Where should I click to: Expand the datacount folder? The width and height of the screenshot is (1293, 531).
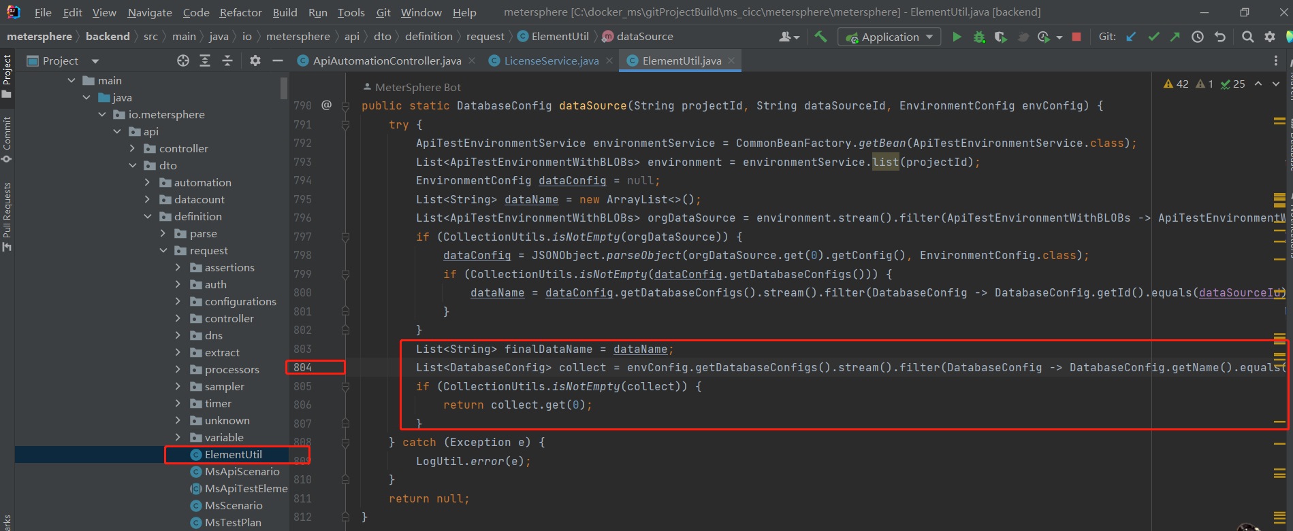(148, 199)
